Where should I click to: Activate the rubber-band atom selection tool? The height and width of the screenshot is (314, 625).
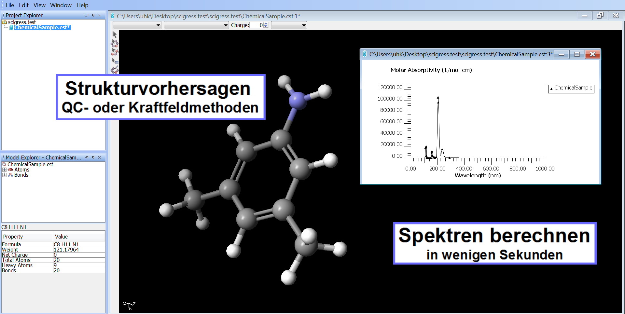pyautogui.click(x=114, y=52)
